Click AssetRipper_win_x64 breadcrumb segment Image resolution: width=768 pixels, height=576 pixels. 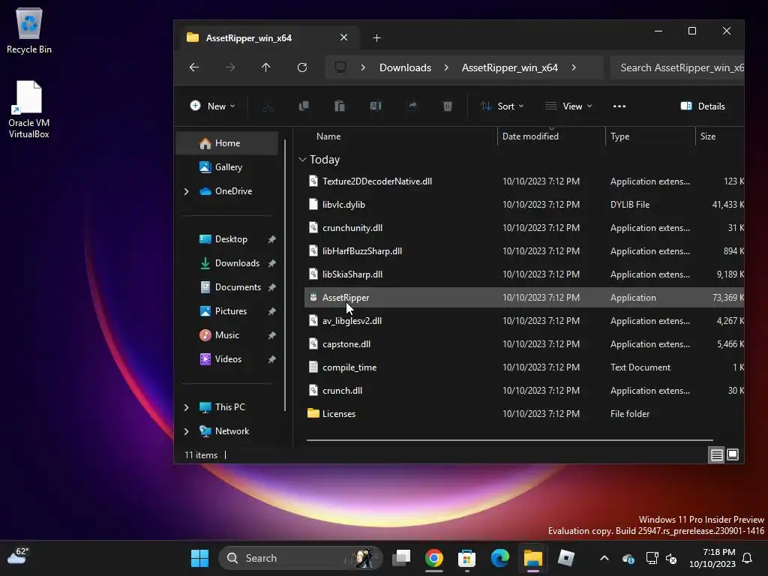[x=509, y=67]
